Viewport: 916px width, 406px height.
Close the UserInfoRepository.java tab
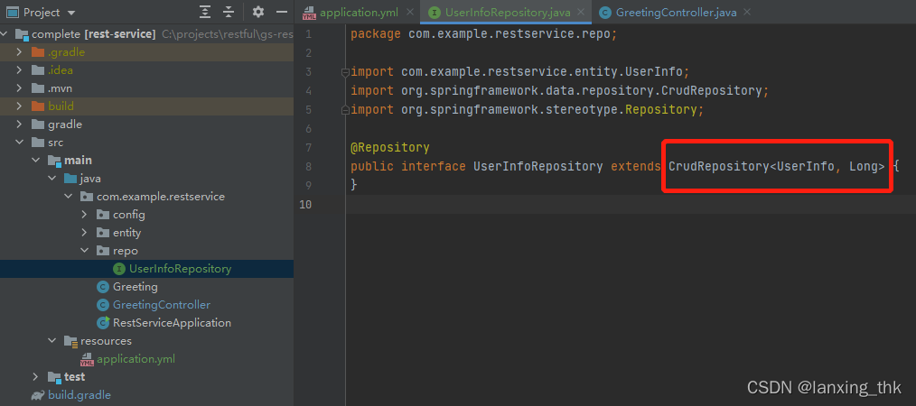click(x=581, y=12)
